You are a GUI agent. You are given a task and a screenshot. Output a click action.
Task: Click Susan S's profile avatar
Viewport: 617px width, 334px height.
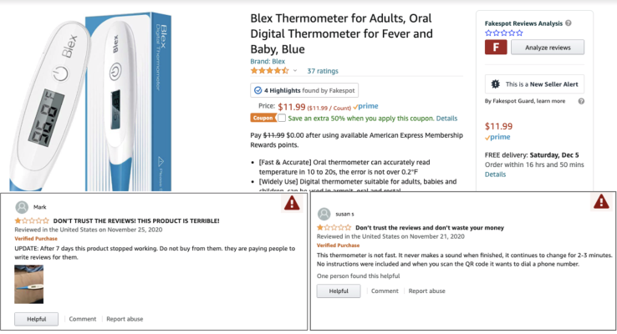[323, 214]
